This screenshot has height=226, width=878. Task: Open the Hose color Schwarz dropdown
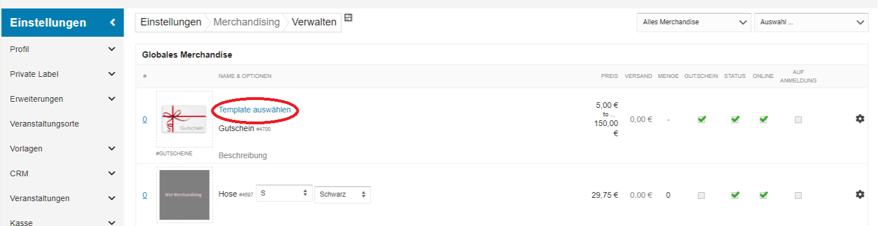(342, 194)
